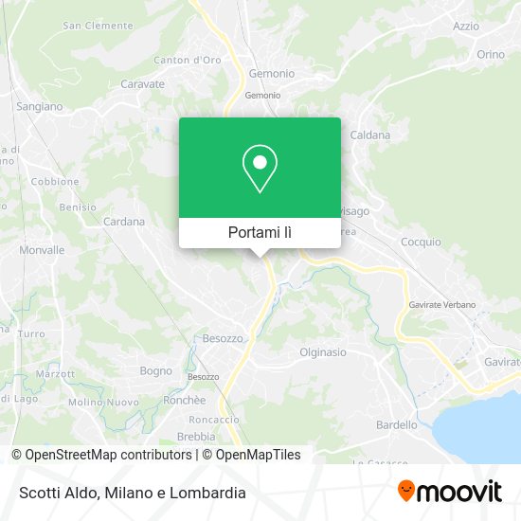The width and height of the screenshot is (521, 521).
Task: Select the larger Besozzo town label
Action: pos(223,338)
